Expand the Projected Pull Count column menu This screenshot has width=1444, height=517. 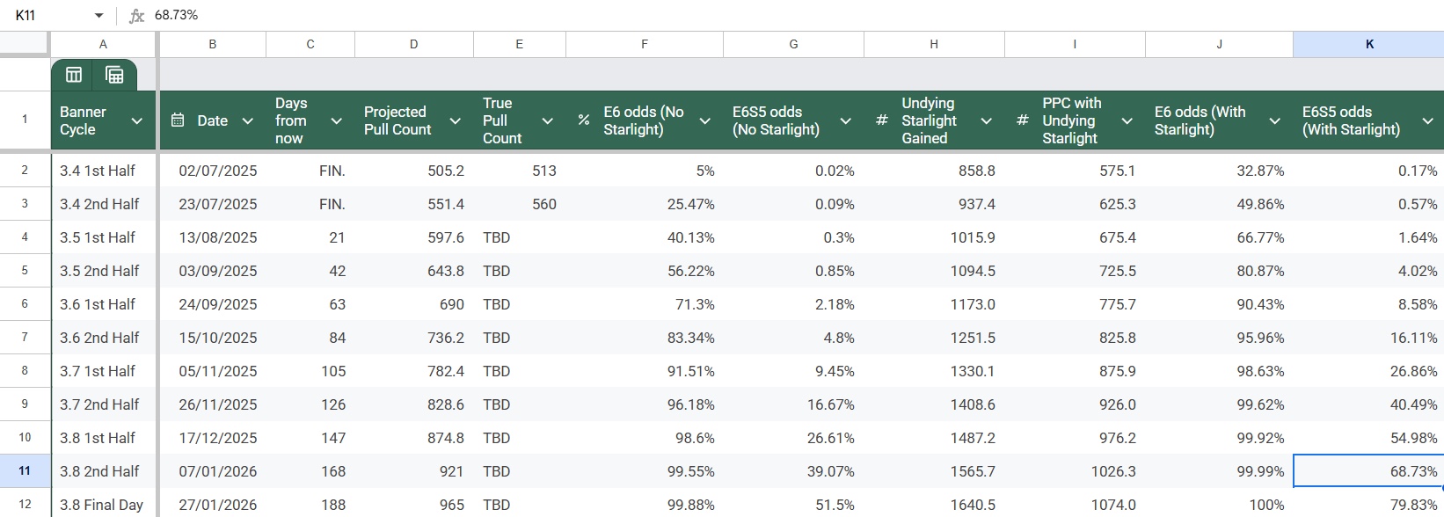coord(455,120)
